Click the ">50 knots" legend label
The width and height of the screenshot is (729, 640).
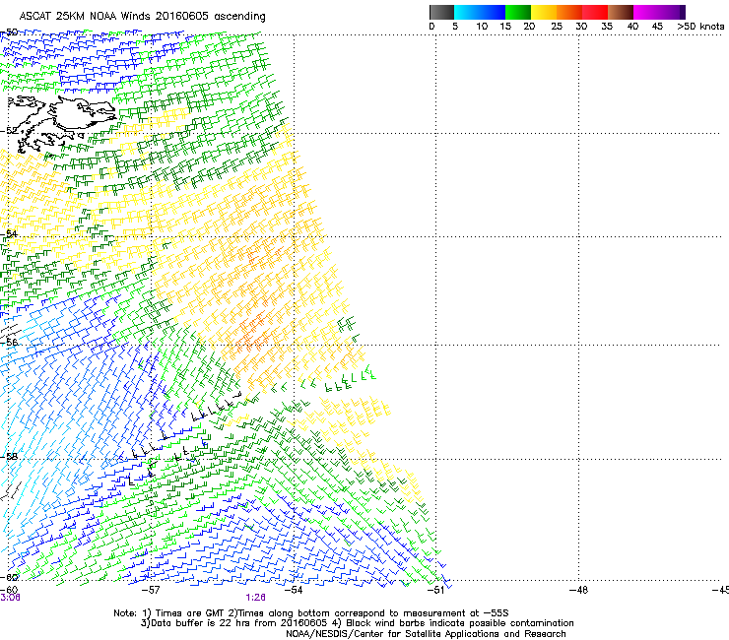coord(700,27)
